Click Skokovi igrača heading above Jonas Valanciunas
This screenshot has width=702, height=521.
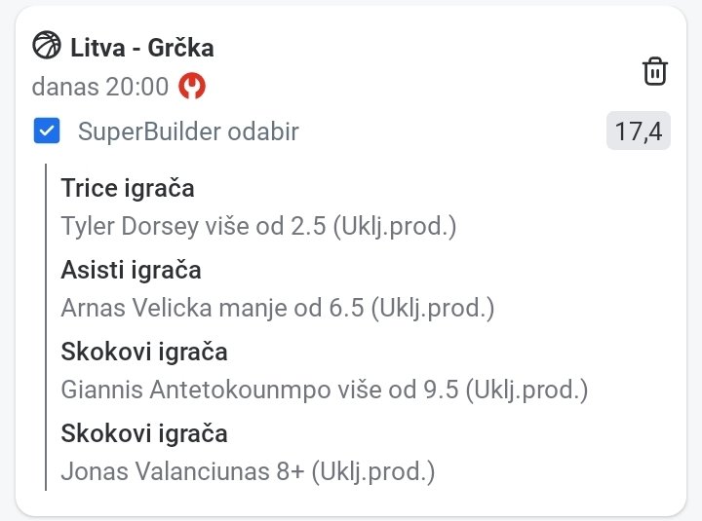point(144,433)
